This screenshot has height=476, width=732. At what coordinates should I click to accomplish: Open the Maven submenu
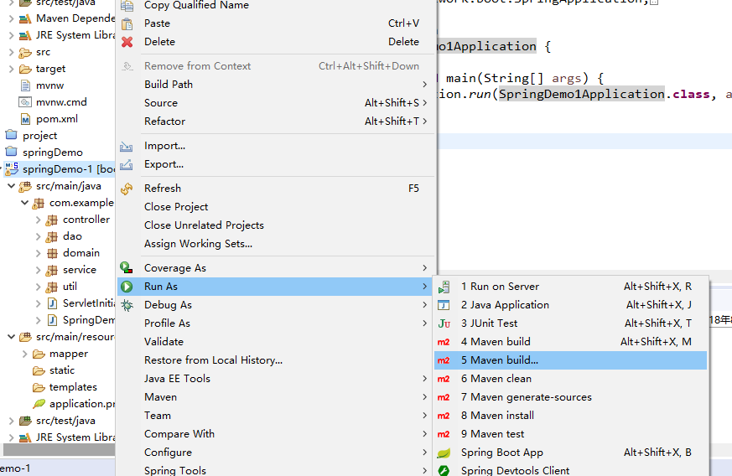[x=275, y=397]
